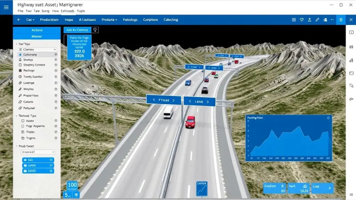Open the File menu
356x200 pixels.
coord(20,11)
